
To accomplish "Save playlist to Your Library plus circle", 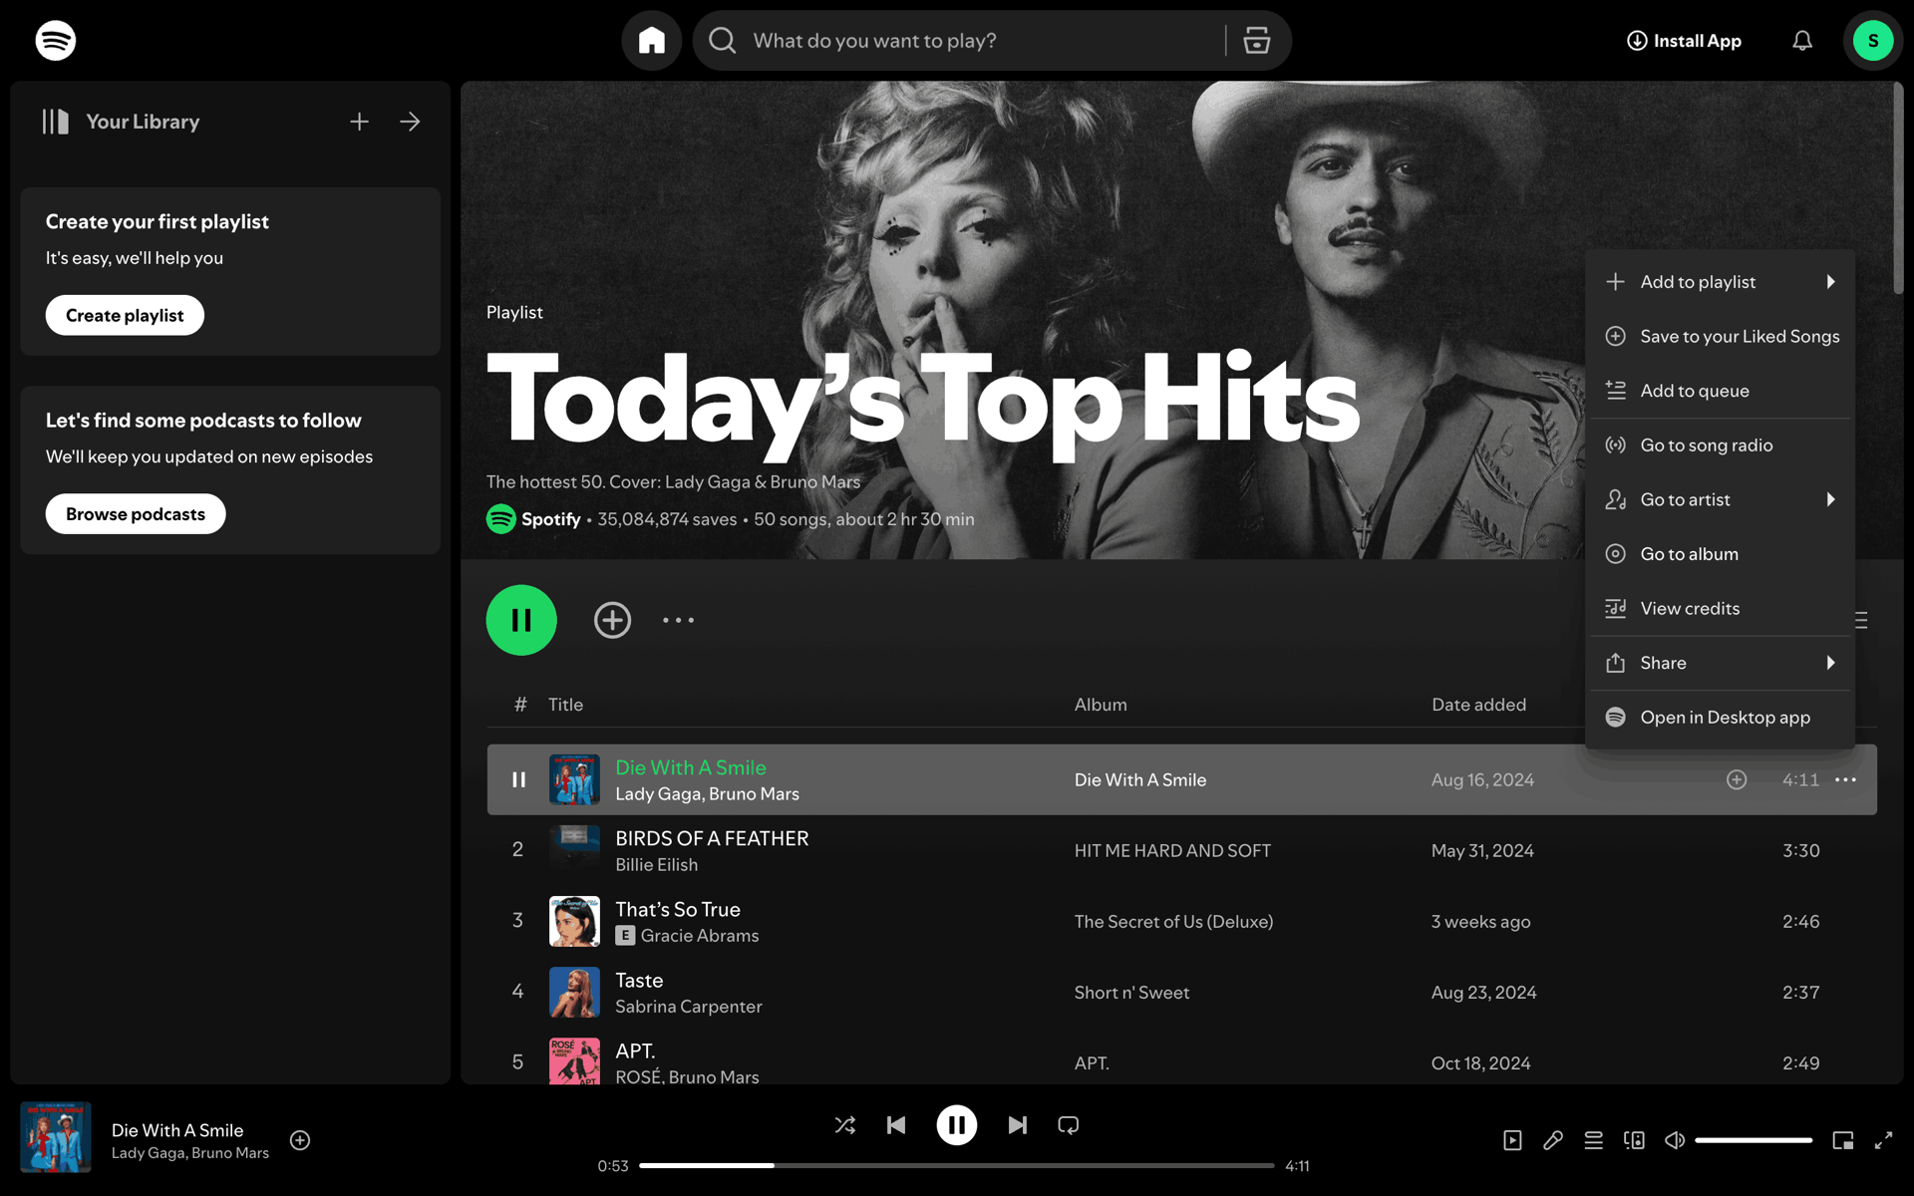I will [x=613, y=620].
